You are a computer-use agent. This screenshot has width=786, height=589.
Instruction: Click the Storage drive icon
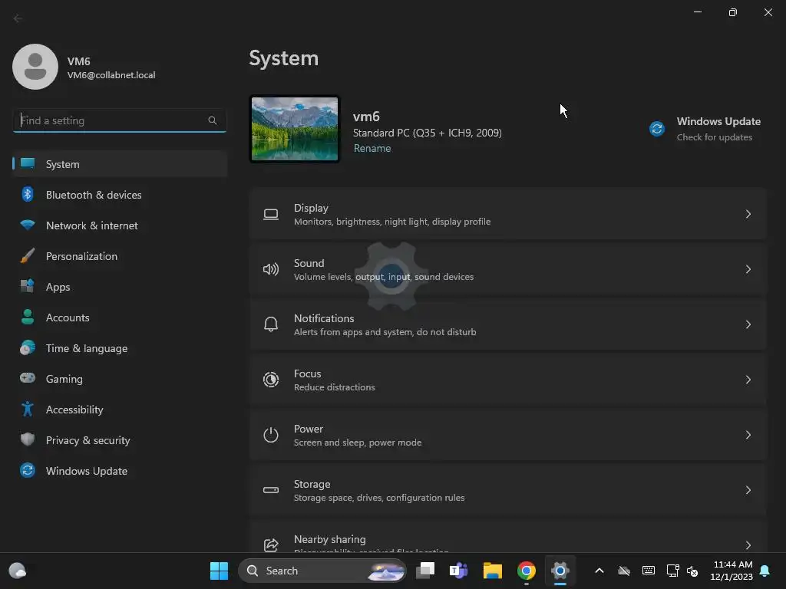(271, 490)
